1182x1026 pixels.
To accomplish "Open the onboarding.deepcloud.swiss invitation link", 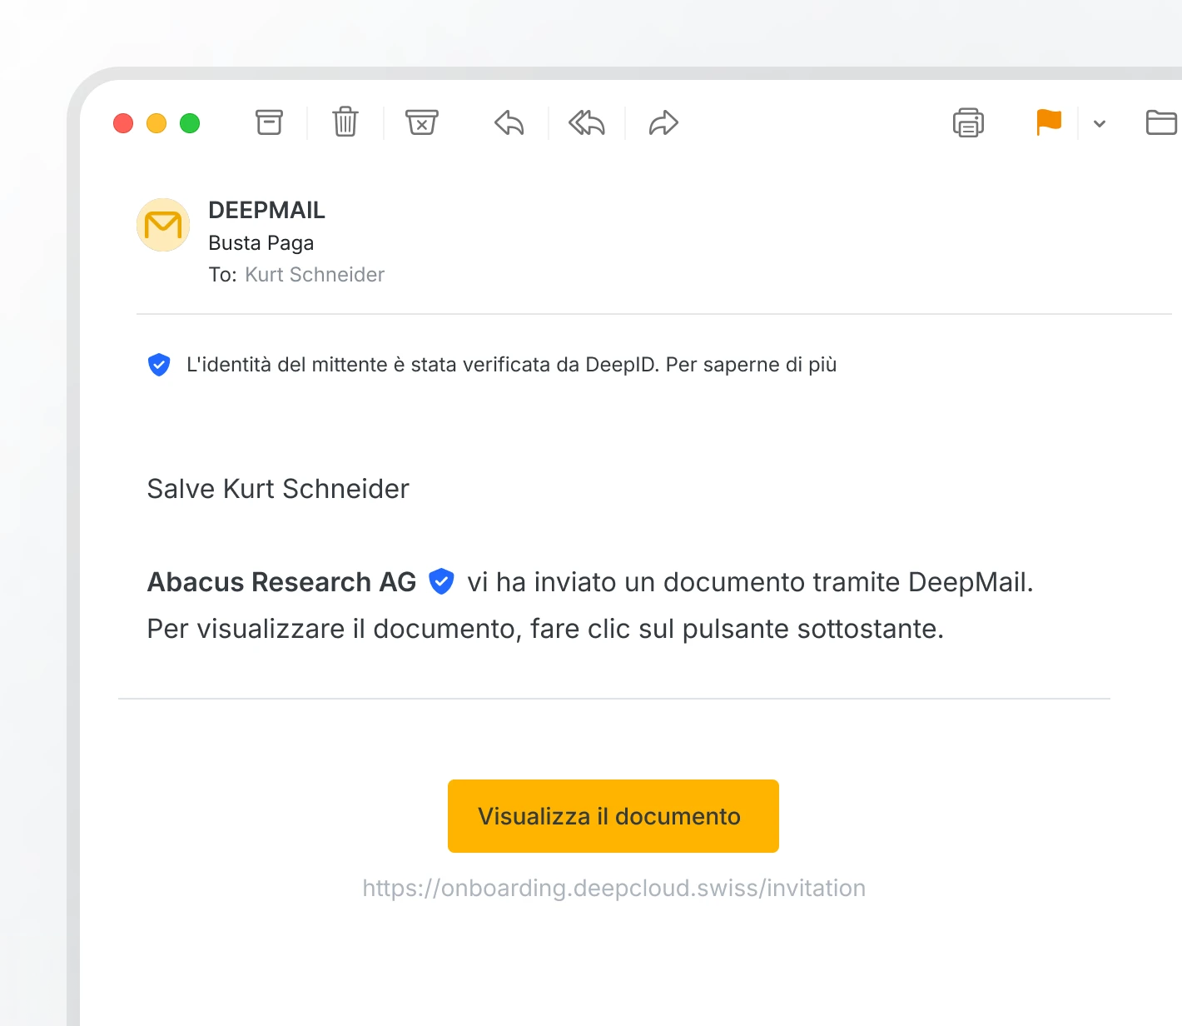I will (613, 888).
